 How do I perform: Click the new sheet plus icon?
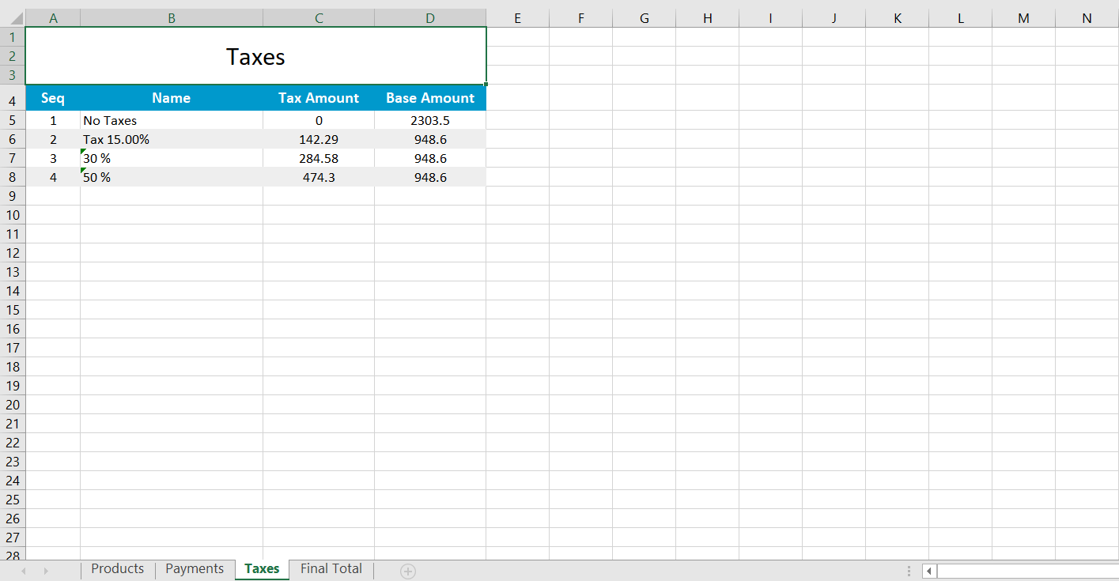click(x=406, y=568)
